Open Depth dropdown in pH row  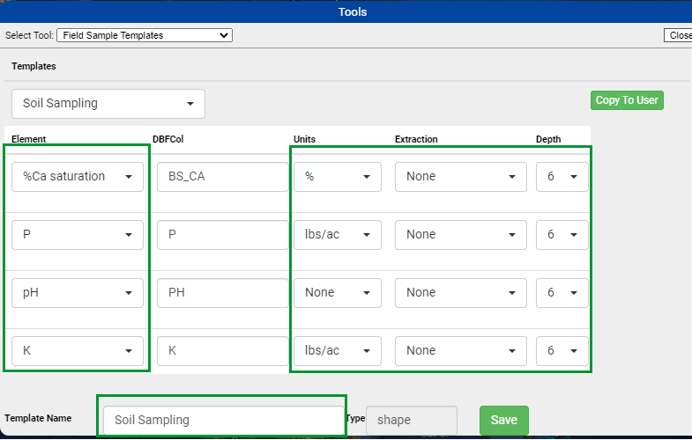pos(562,293)
